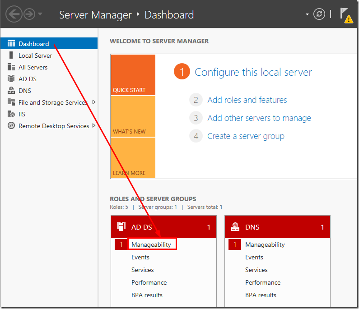
Task: Click the AD DS tile role icon
Action: click(x=121, y=226)
